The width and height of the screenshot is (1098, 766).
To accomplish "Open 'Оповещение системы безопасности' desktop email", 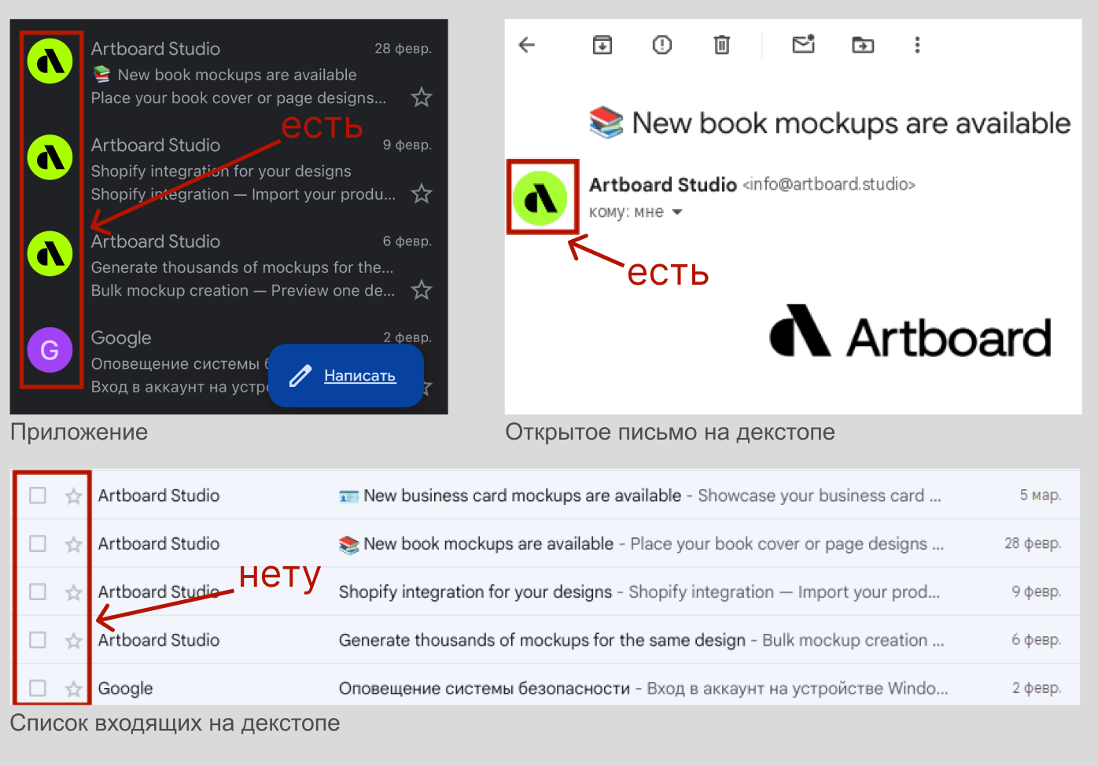I will tap(485, 688).
